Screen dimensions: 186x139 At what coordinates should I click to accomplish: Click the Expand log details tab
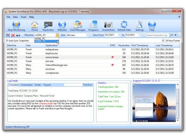point(47,85)
